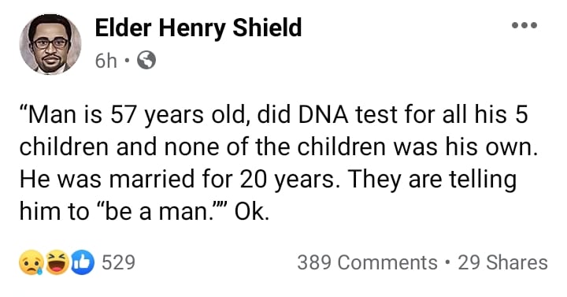Open the 6h post timestamp
567x297 pixels.
click(x=106, y=61)
